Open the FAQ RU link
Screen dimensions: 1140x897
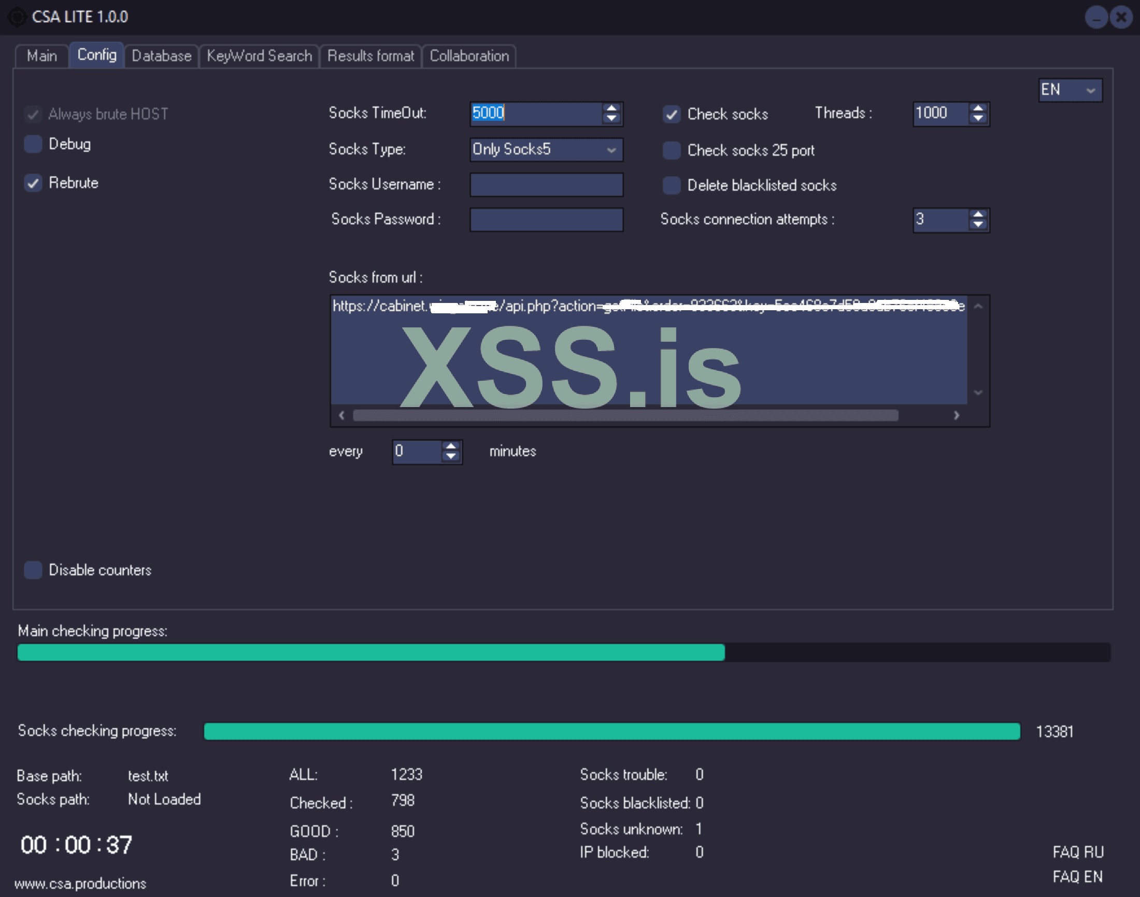1077,851
